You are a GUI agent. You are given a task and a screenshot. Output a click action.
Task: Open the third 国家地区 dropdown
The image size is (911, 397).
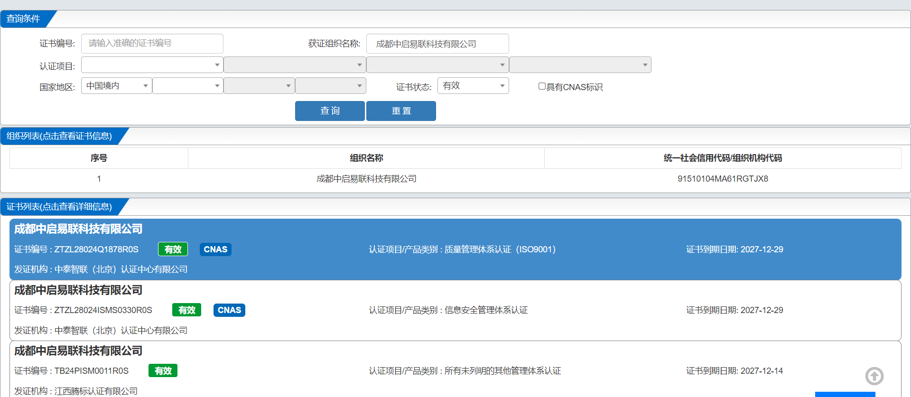click(x=259, y=86)
